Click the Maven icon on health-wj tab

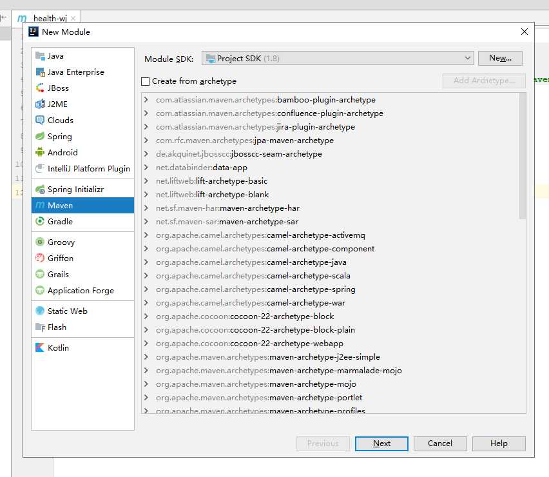[22, 18]
